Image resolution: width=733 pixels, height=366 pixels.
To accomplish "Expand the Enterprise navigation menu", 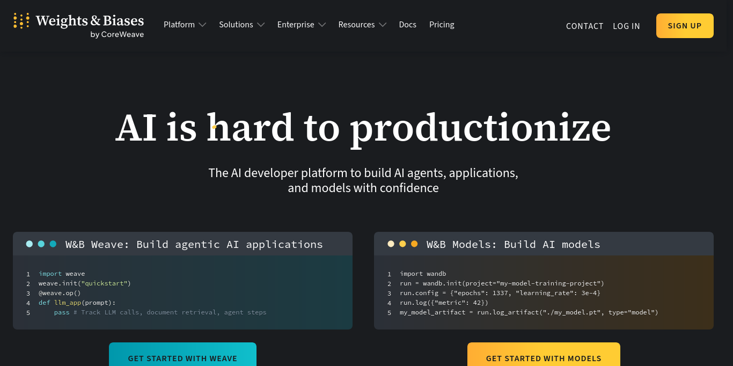I will pos(301,25).
